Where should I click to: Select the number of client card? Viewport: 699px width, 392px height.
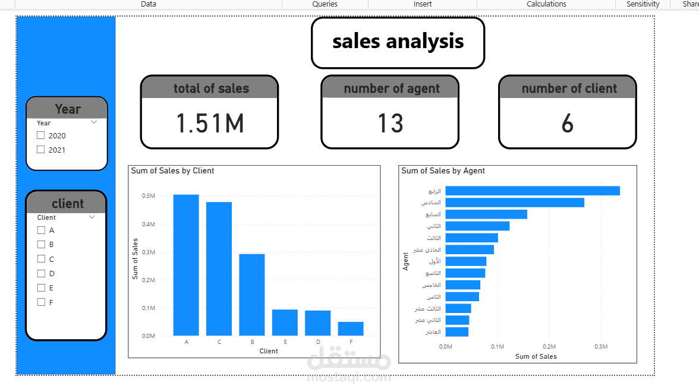pyautogui.click(x=568, y=112)
